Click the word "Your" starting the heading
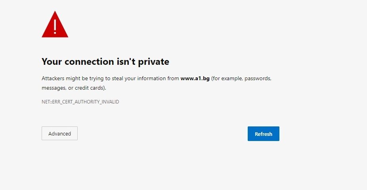This screenshot has width=367, height=190. 52,62
